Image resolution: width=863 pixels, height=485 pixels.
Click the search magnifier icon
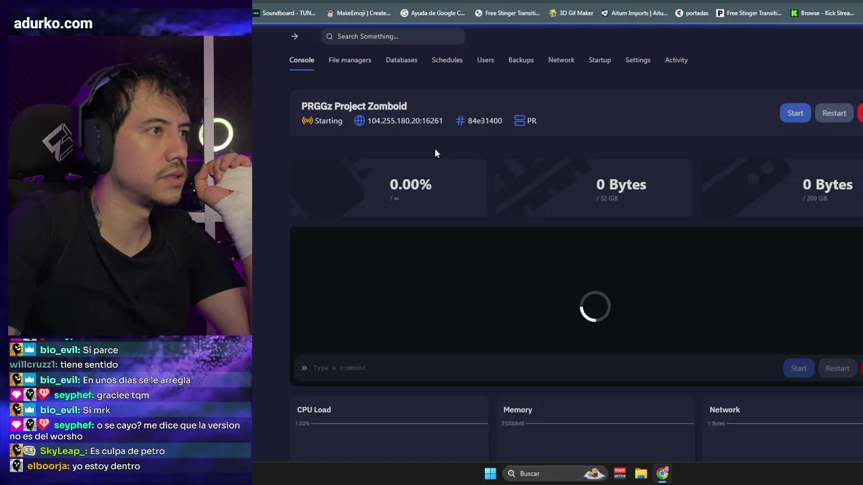(x=330, y=36)
